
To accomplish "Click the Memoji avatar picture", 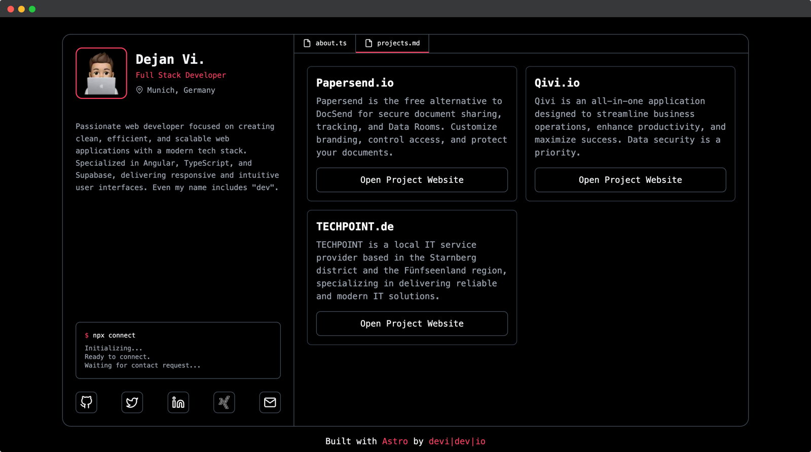I will click(x=101, y=73).
